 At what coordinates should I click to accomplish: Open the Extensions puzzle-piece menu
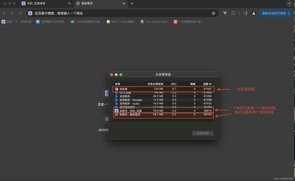[x=233, y=13]
